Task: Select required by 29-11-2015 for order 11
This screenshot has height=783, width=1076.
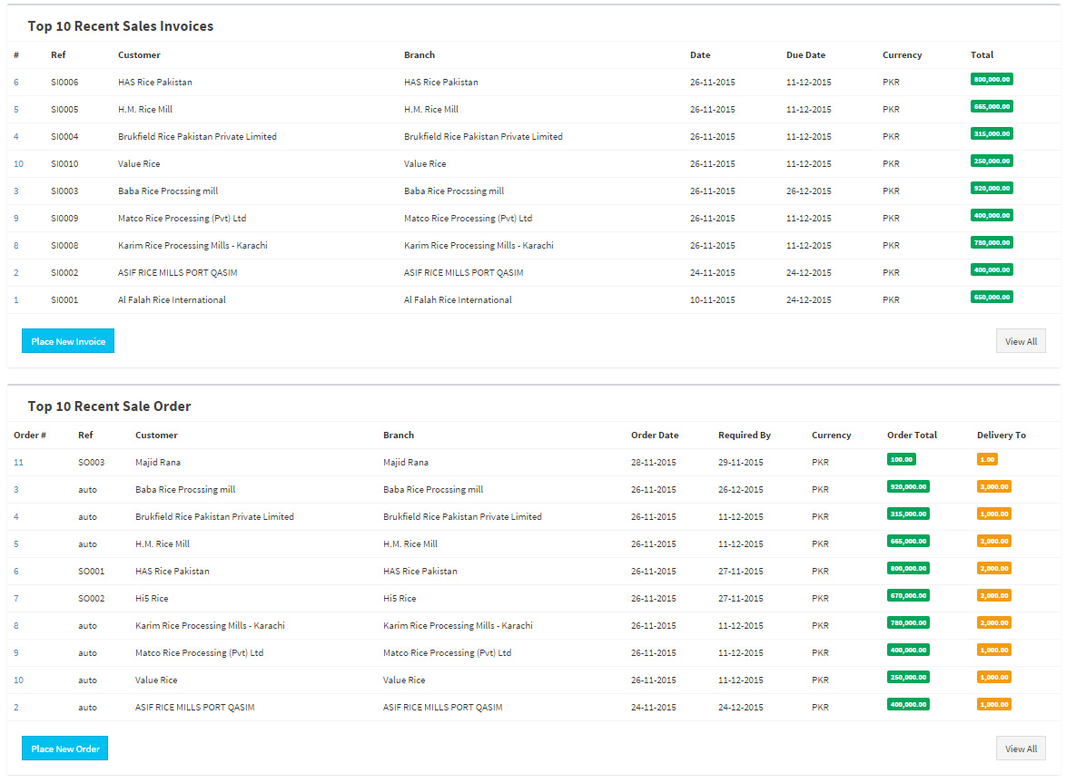Action: [x=740, y=462]
